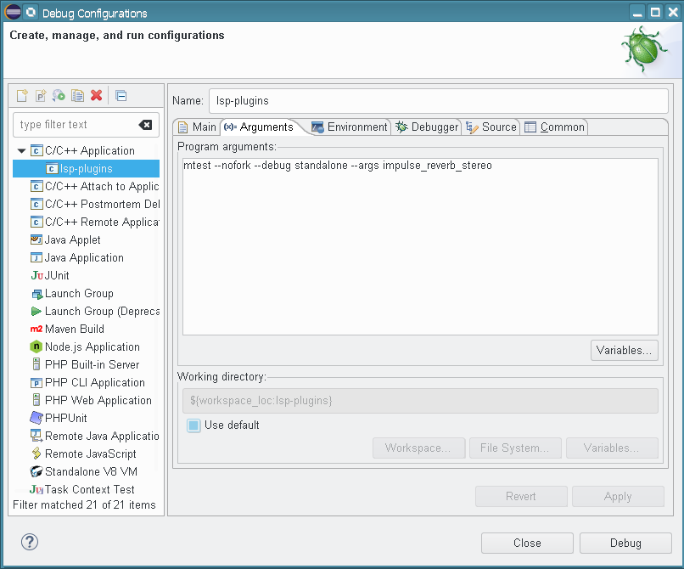Click the New launch configuration icon
Viewport: 684px width, 569px height.
[22, 95]
